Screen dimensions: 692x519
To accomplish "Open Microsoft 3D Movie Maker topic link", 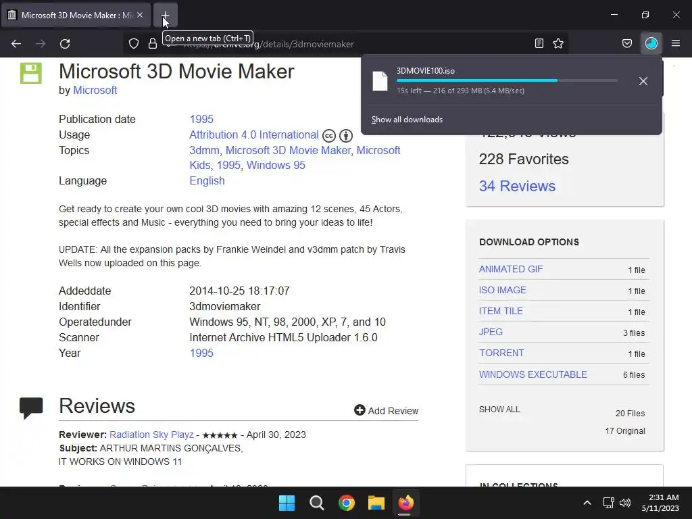I will pos(288,150).
